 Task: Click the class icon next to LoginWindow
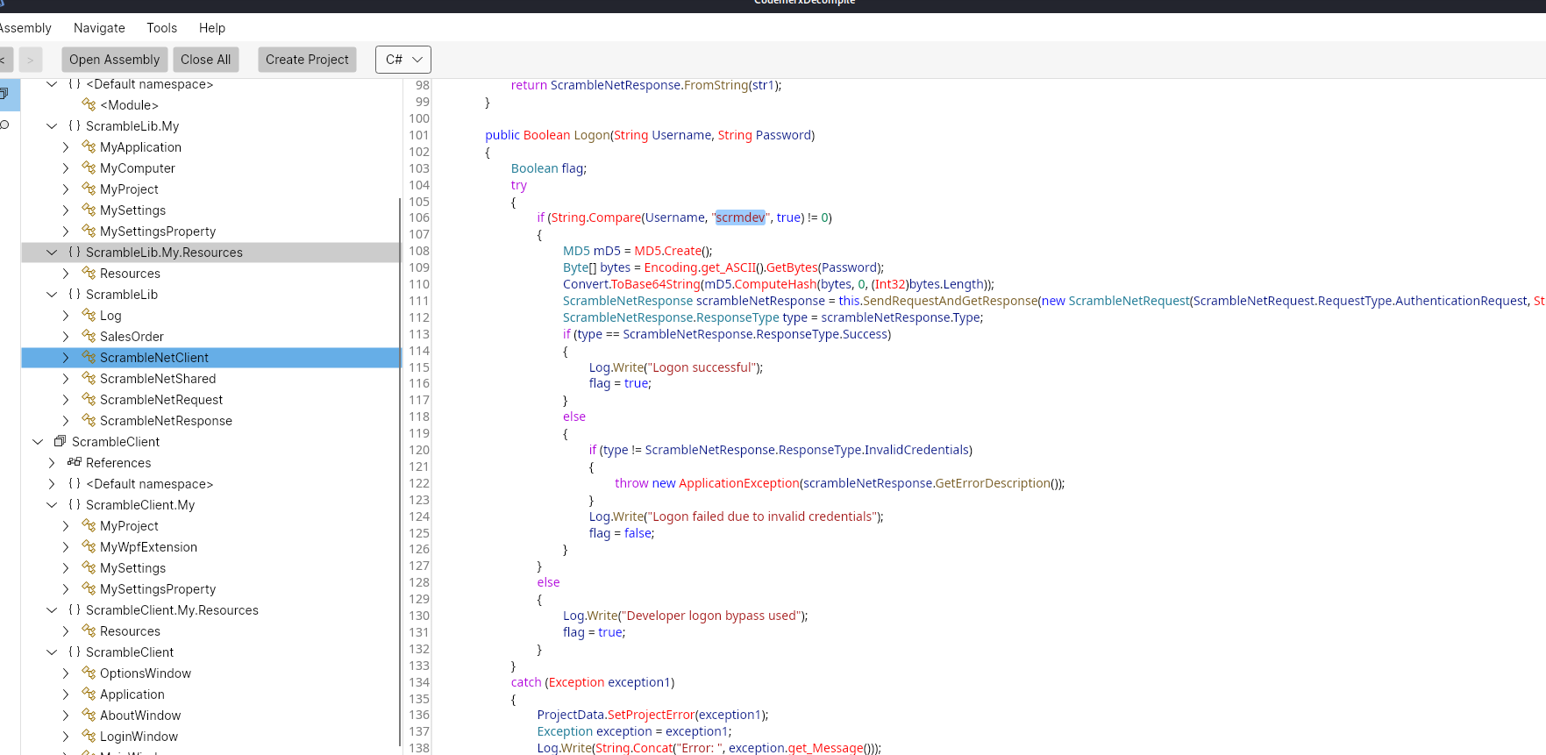89,736
